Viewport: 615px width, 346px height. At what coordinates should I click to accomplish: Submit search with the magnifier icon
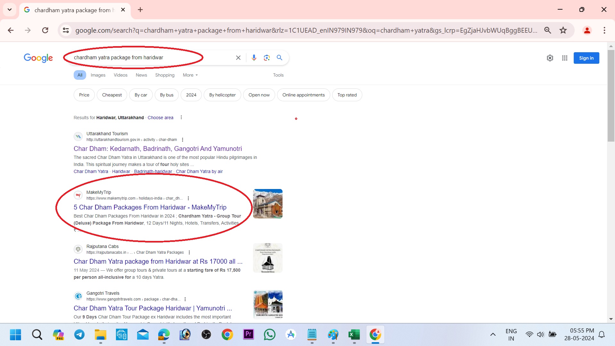coord(280,58)
